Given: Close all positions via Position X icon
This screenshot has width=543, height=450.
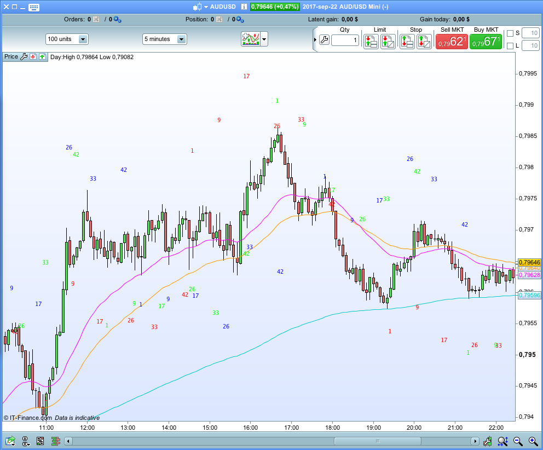Looking at the screenshot, I should click(219, 19).
